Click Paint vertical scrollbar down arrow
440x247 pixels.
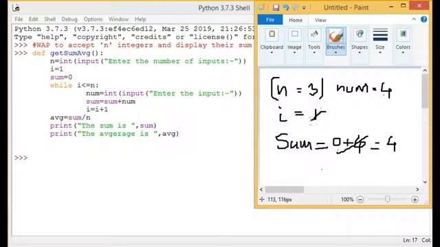pos(425,182)
